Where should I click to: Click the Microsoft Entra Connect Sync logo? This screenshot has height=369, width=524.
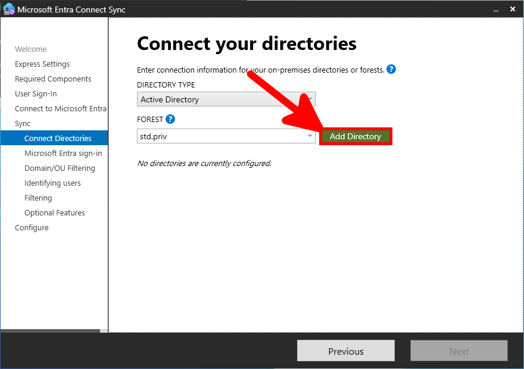click(x=8, y=9)
